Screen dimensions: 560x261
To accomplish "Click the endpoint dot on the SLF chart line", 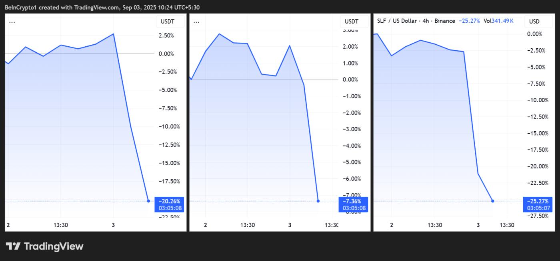I will pyautogui.click(x=492, y=201).
